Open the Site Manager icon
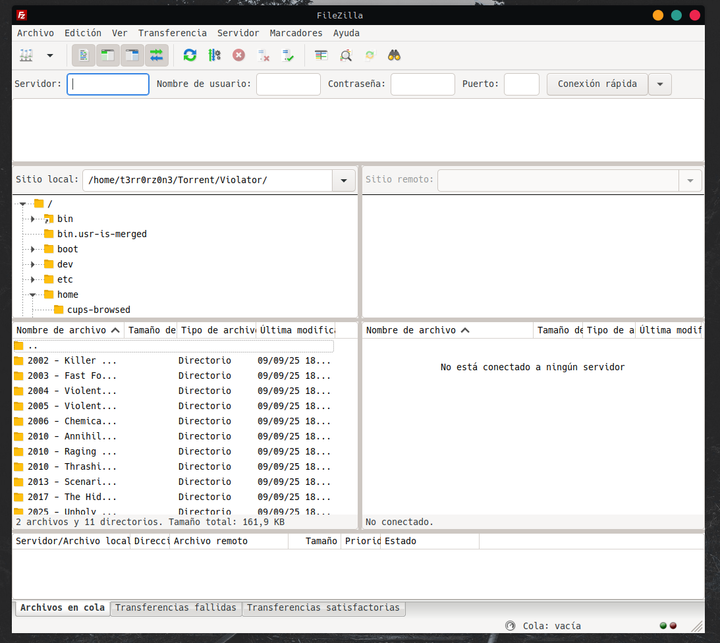720x643 pixels. (x=26, y=56)
